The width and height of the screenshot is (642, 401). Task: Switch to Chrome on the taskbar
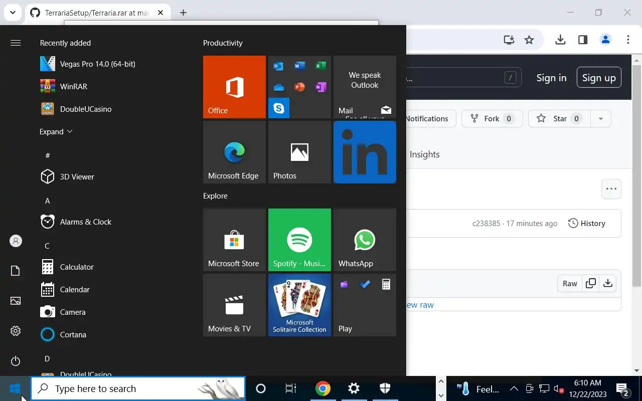click(x=323, y=388)
